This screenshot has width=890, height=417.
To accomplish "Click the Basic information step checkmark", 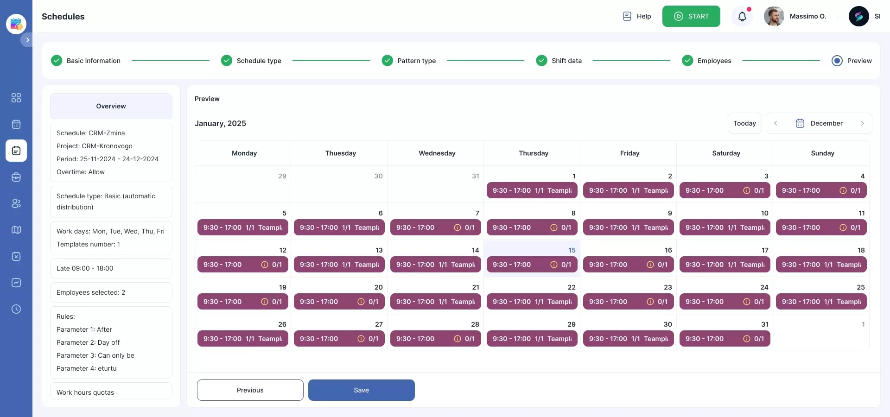I will tap(57, 61).
